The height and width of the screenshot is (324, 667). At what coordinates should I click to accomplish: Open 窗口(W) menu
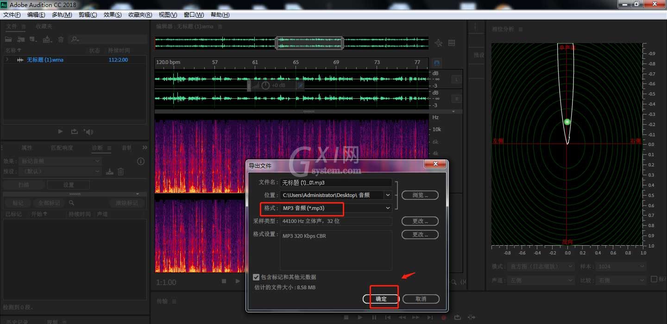pyautogui.click(x=194, y=15)
